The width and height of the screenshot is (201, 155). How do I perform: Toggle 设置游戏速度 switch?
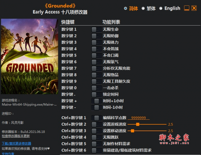(x=96, y=124)
